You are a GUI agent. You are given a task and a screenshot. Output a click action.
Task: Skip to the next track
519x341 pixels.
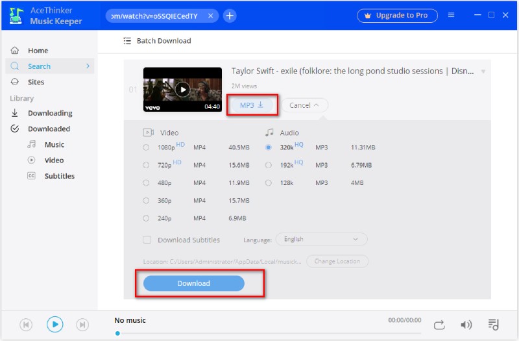(82, 324)
